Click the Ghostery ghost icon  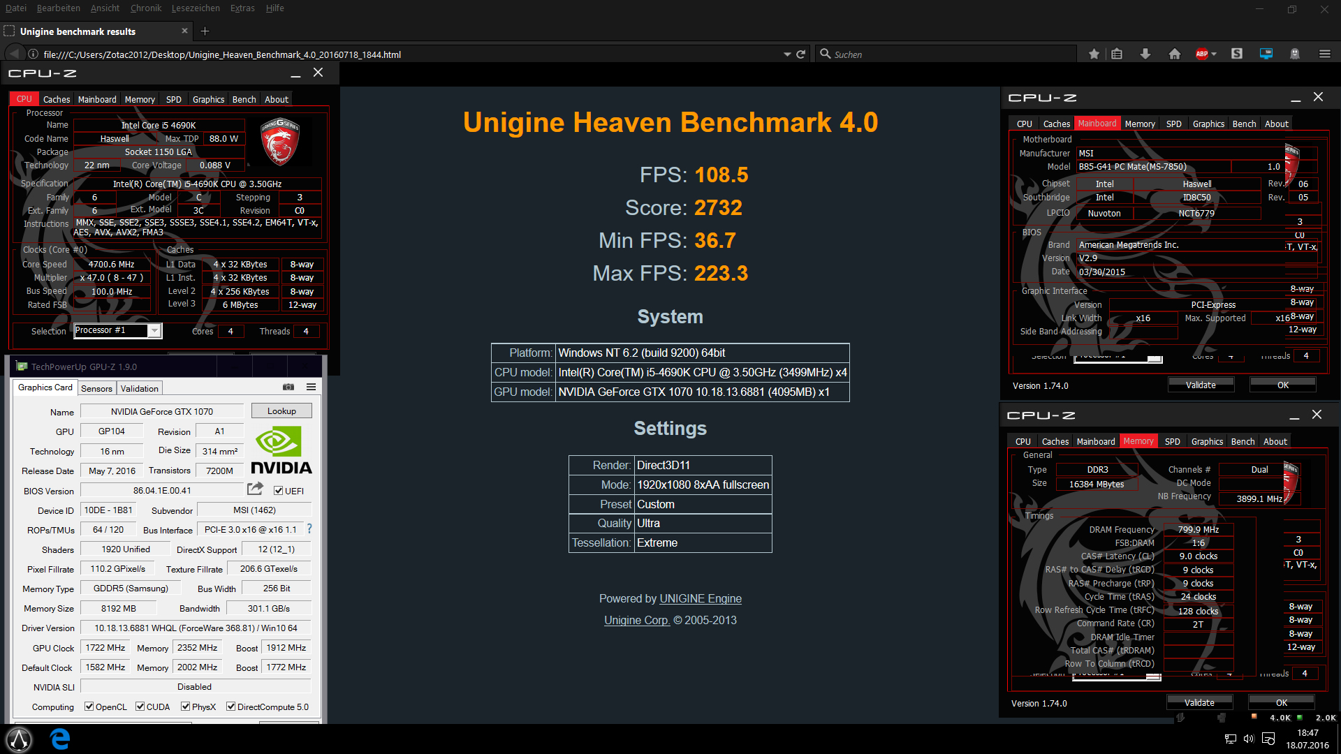(1295, 54)
